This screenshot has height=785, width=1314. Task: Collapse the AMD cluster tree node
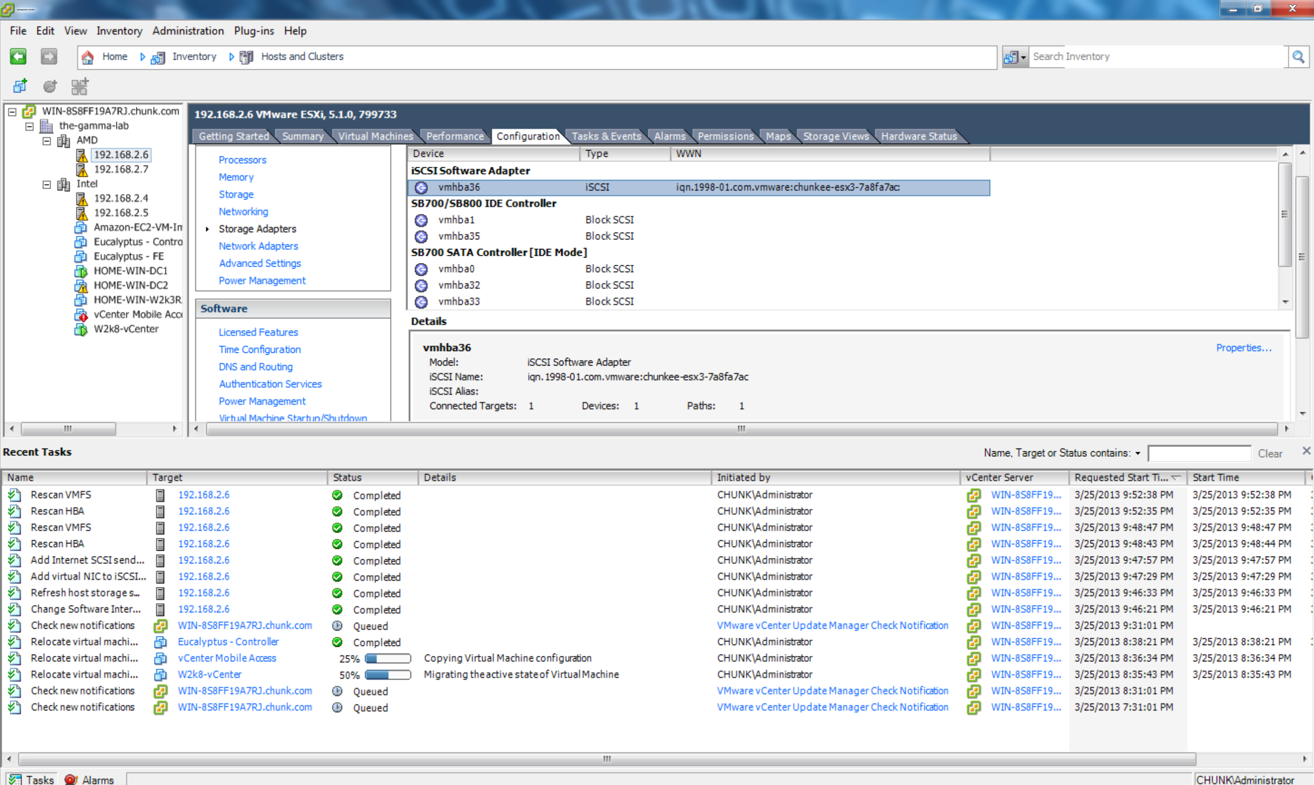tap(47, 141)
